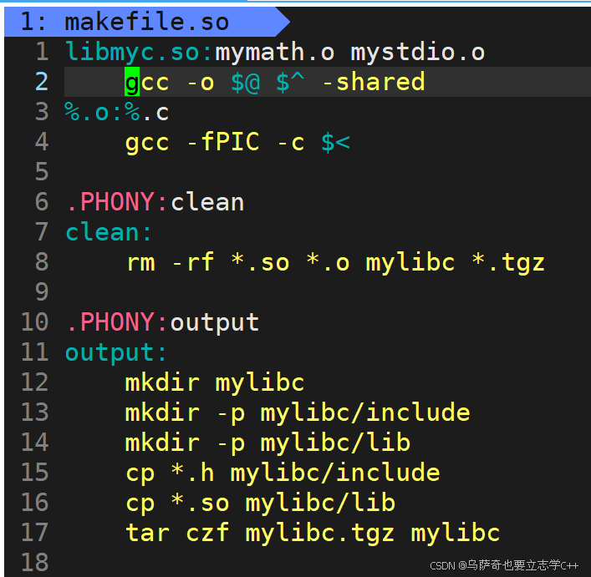Click the $^ variable on line 2
The image size is (591, 577).
(x=290, y=83)
